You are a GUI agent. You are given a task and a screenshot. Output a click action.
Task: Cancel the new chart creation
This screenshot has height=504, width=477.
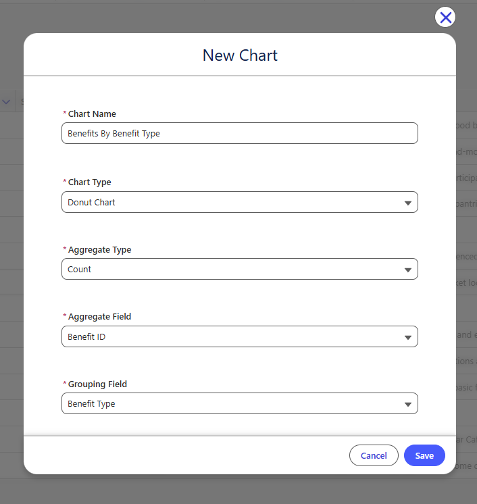[x=374, y=455]
